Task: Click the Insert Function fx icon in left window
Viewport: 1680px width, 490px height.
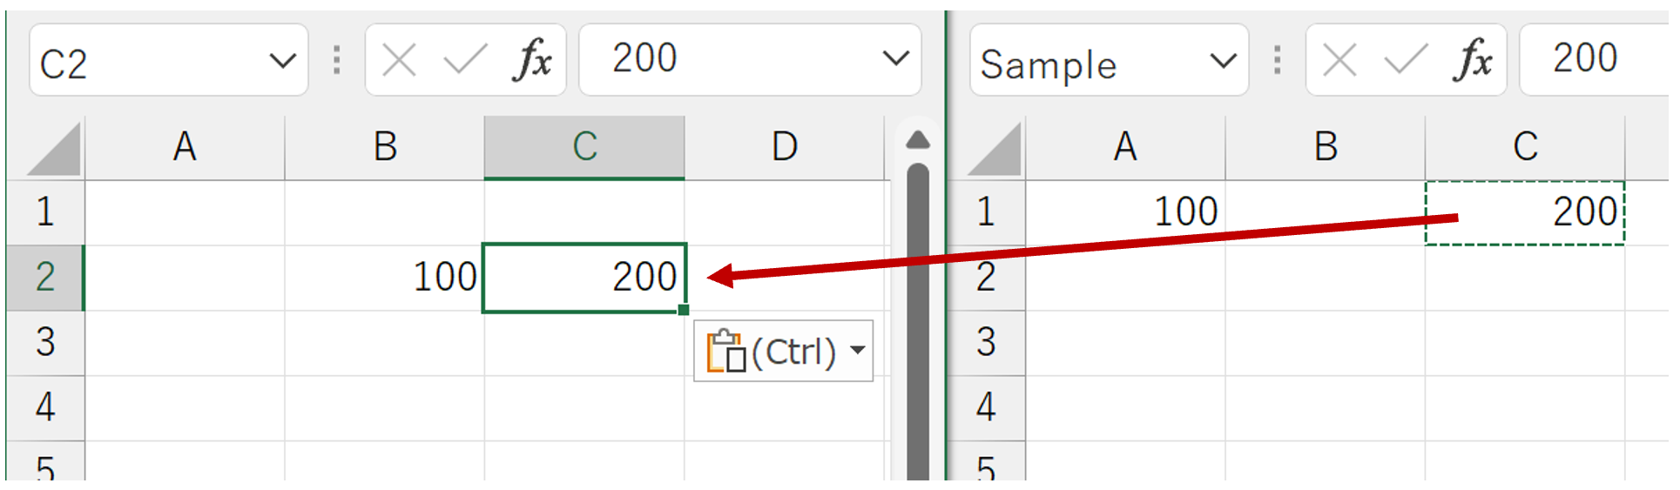Action: coord(532,59)
